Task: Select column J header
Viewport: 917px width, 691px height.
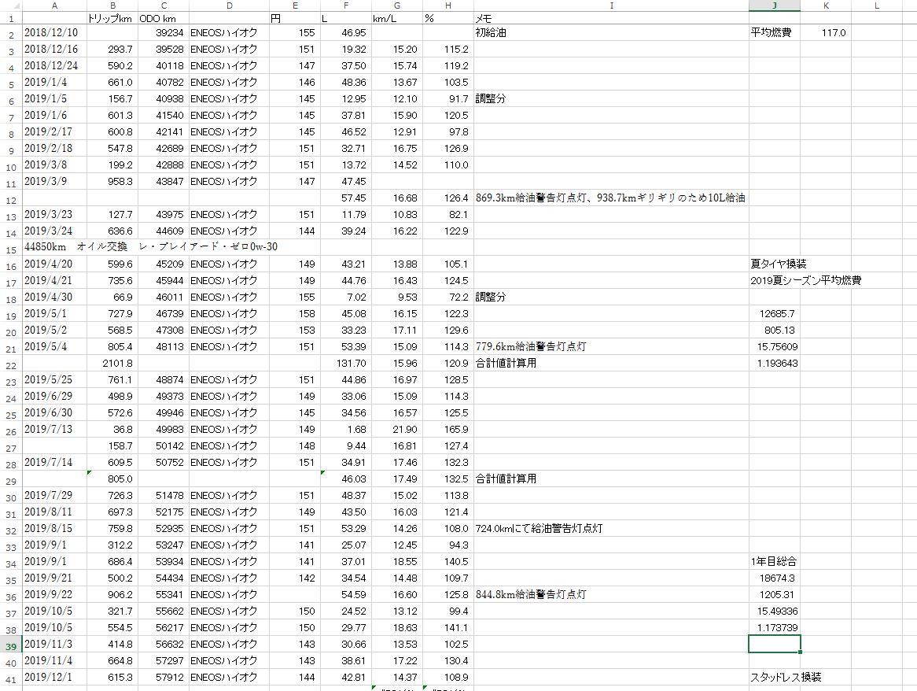Action: coord(775,6)
